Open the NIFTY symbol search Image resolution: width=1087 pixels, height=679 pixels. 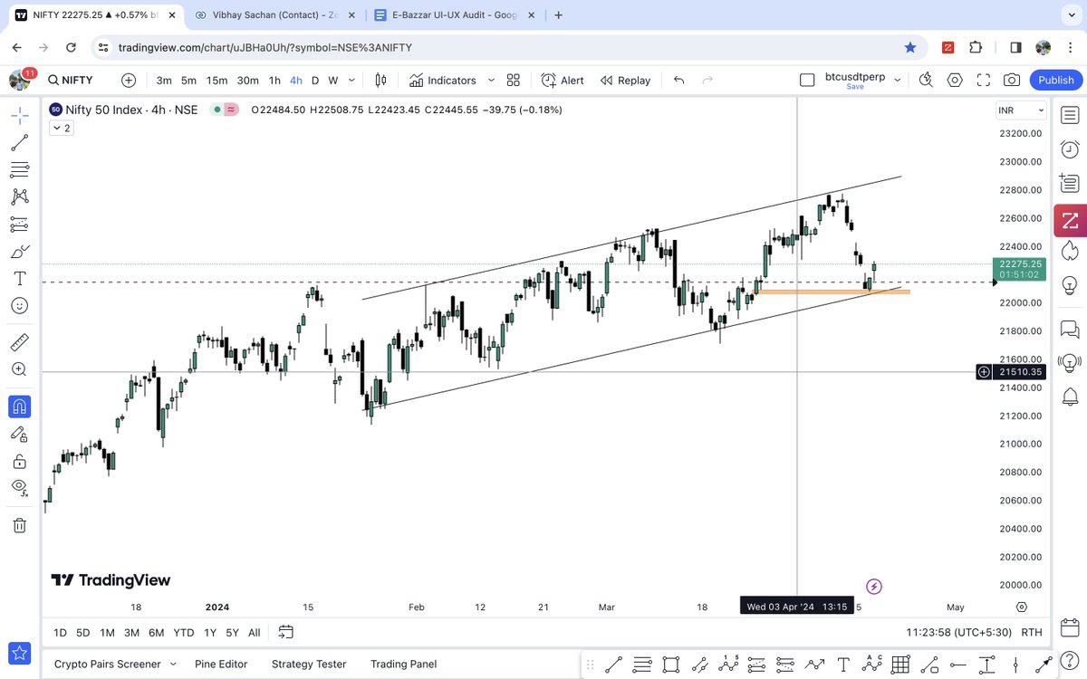click(x=72, y=80)
